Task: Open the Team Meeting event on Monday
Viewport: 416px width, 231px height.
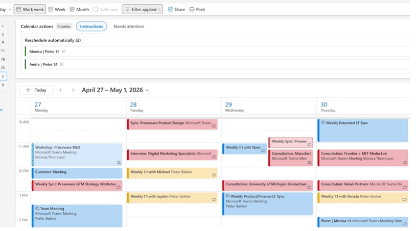Action: pos(77,216)
